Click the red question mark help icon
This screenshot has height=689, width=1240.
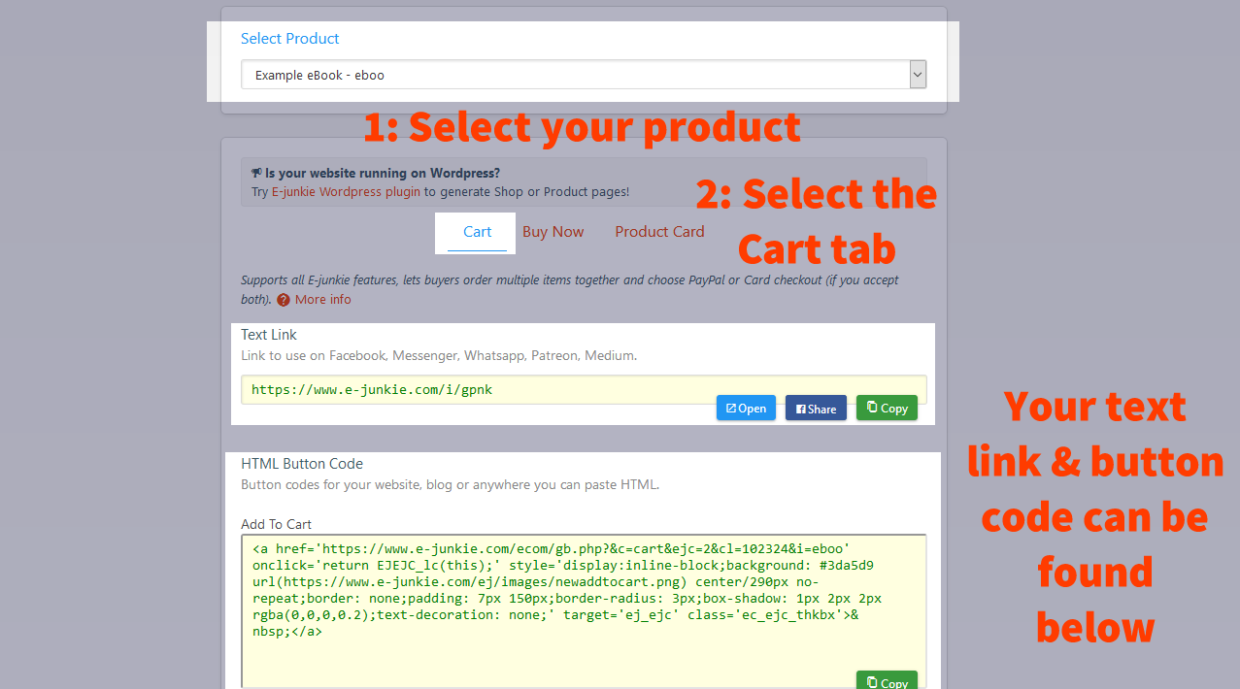point(284,300)
